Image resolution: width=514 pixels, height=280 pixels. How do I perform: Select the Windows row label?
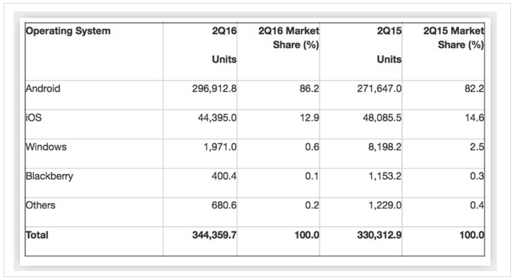46,147
